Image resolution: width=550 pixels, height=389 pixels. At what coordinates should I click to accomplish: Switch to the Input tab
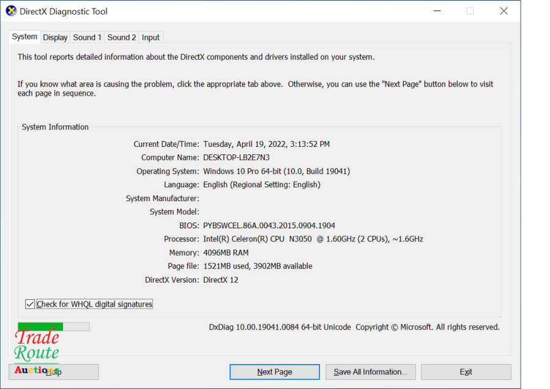tap(150, 37)
